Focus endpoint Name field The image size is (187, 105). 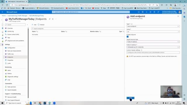coord(153,32)
